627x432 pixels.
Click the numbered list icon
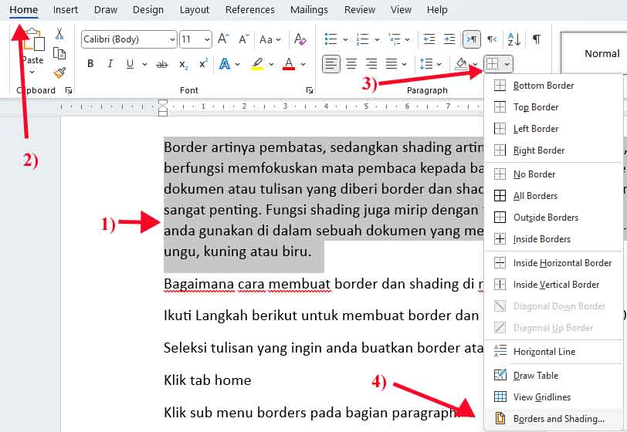click(362, 39)
